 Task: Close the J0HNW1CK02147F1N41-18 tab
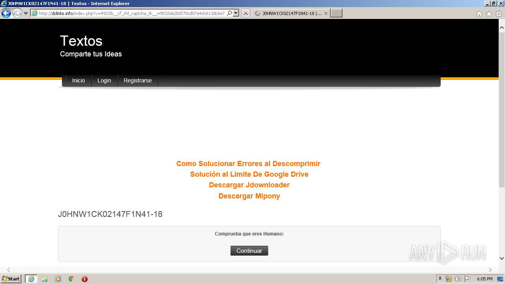pos(326,13)
